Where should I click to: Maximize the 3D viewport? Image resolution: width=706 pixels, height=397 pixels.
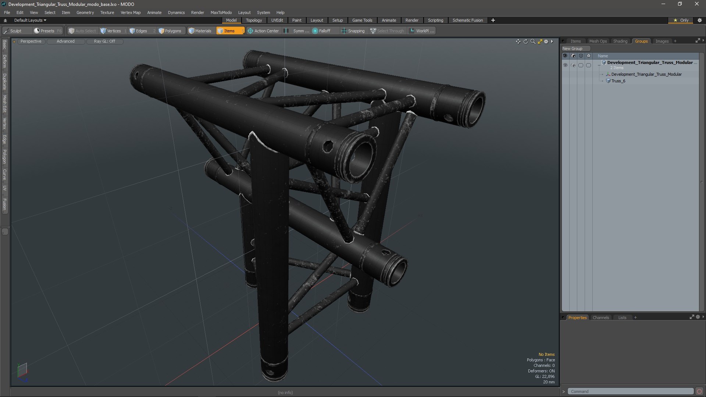click(540, 42)
